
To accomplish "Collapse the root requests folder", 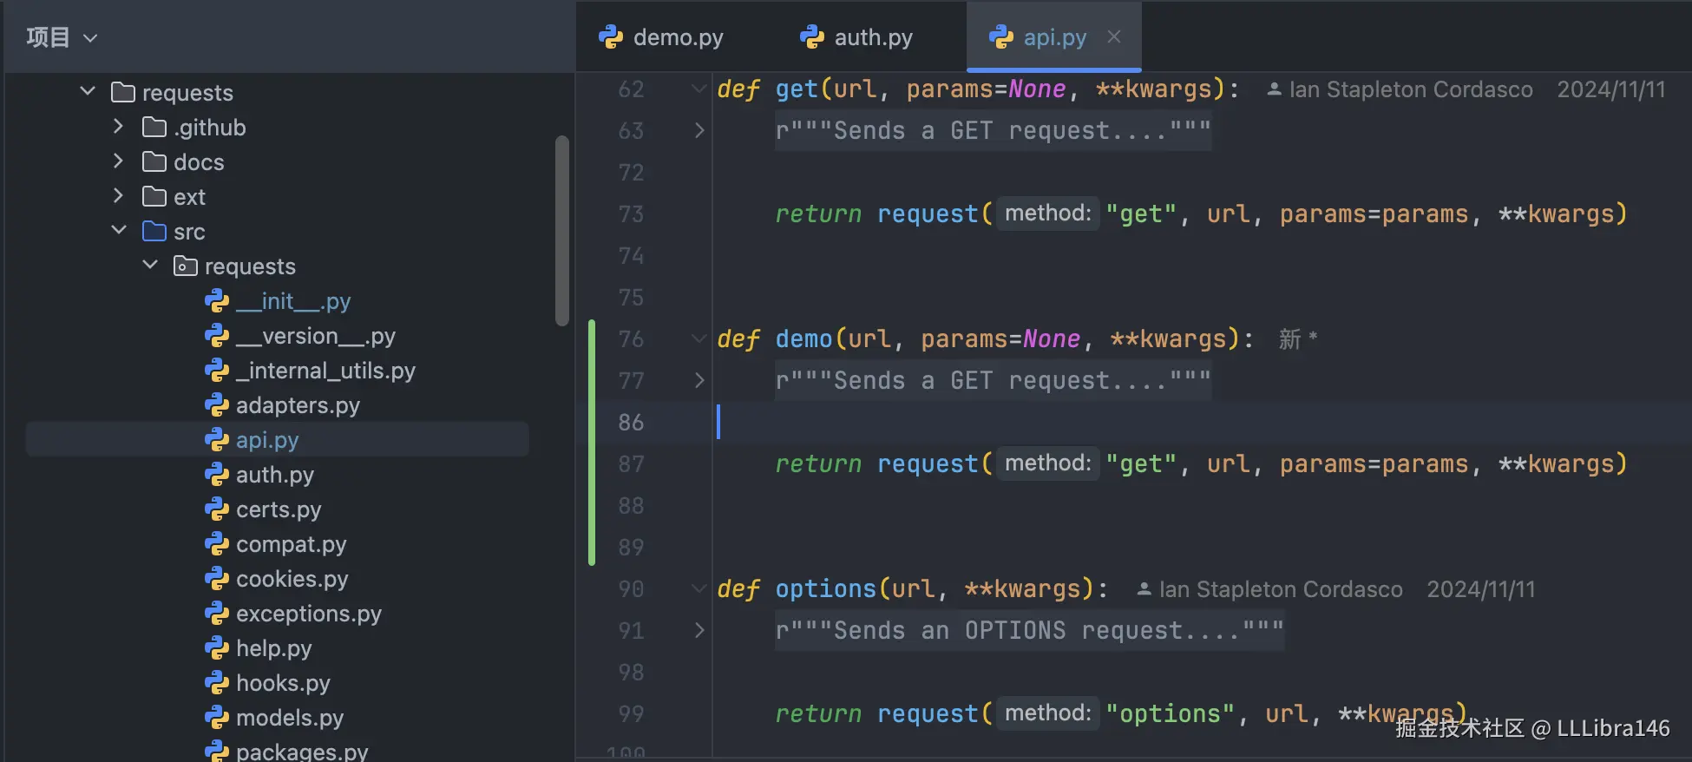I will point(88,91).
